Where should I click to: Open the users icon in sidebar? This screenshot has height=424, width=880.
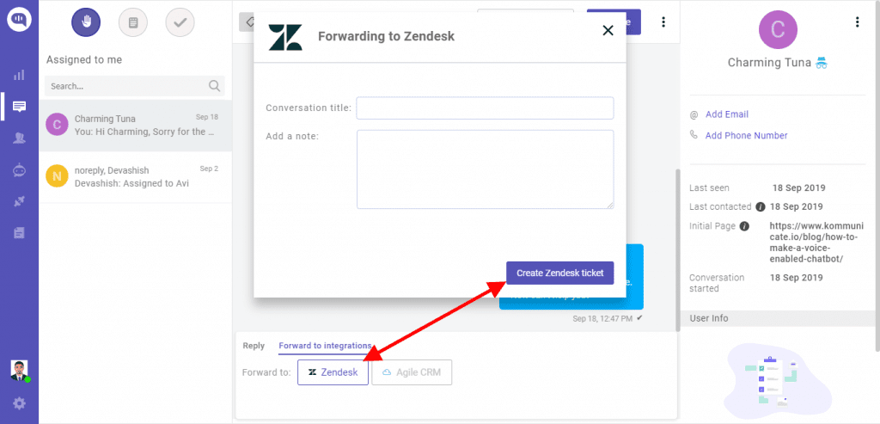[x=19, y=138]
